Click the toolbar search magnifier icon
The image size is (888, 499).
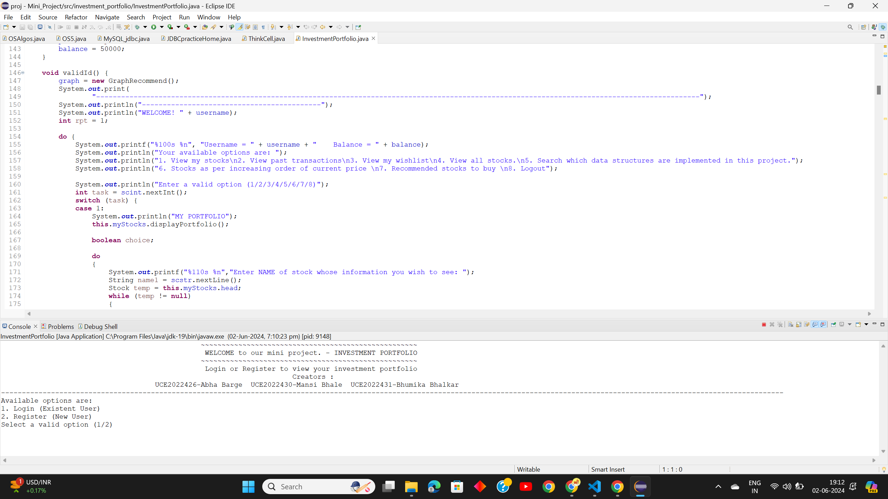point(850,27)
